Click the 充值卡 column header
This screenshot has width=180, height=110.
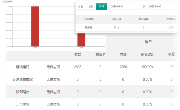click(x=100, y=54)
